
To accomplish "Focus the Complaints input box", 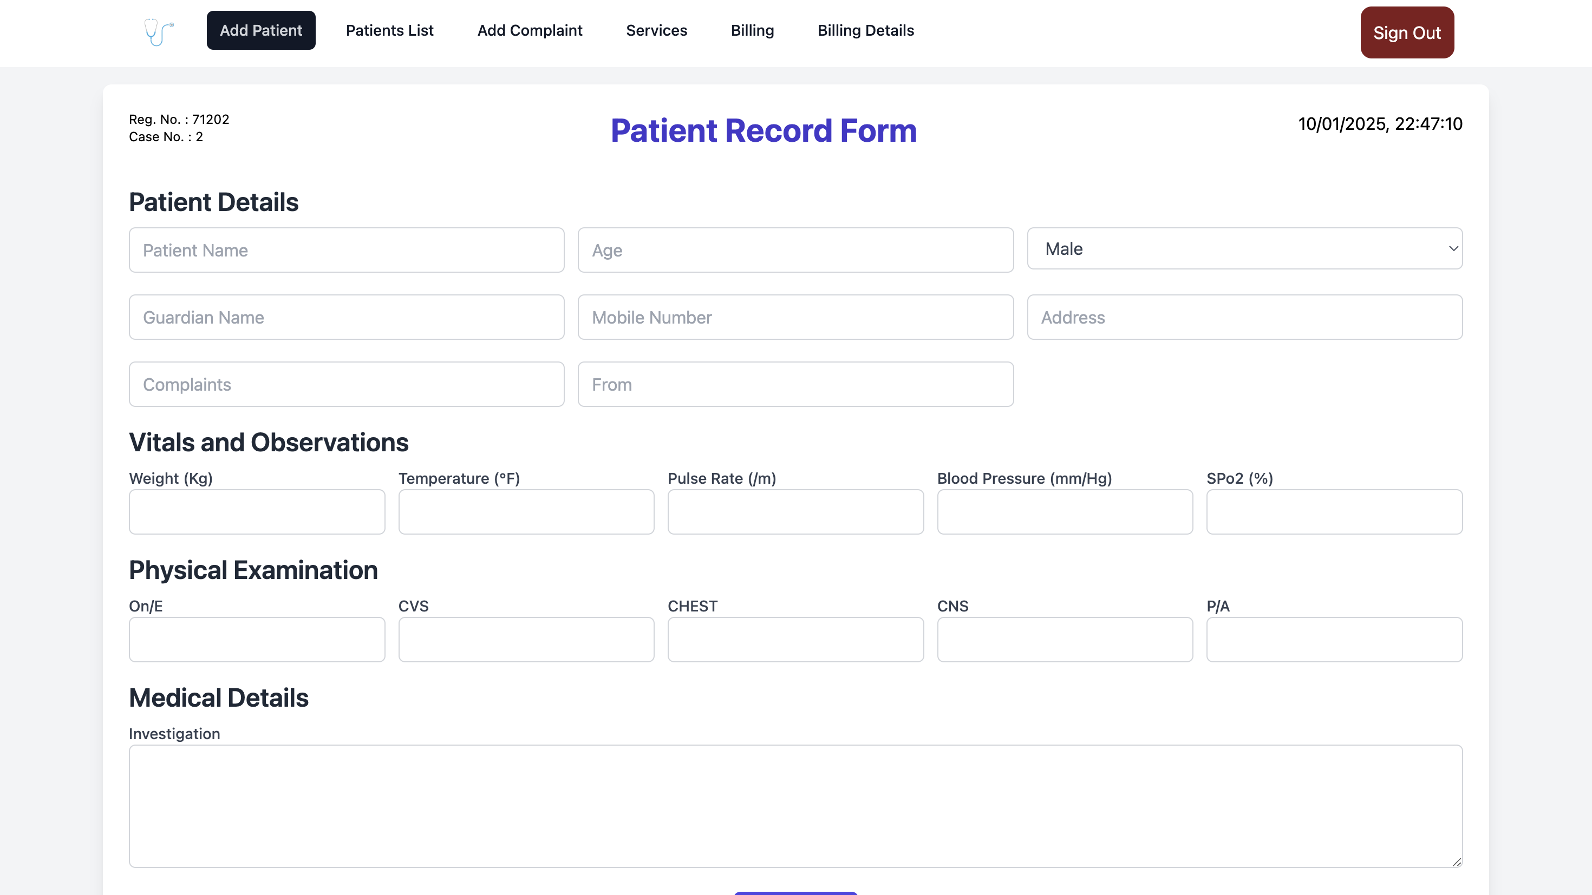I will click(346, 384).
